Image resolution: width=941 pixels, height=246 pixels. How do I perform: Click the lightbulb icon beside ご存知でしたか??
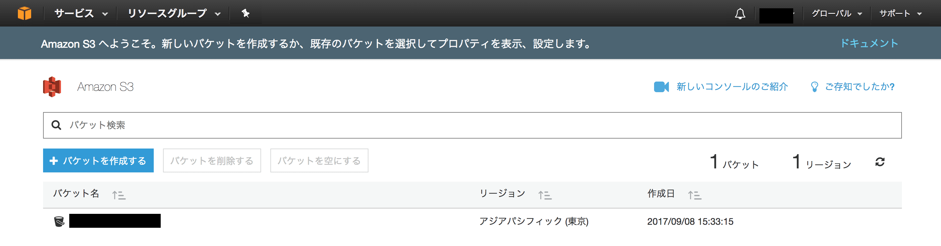point(814,87)
